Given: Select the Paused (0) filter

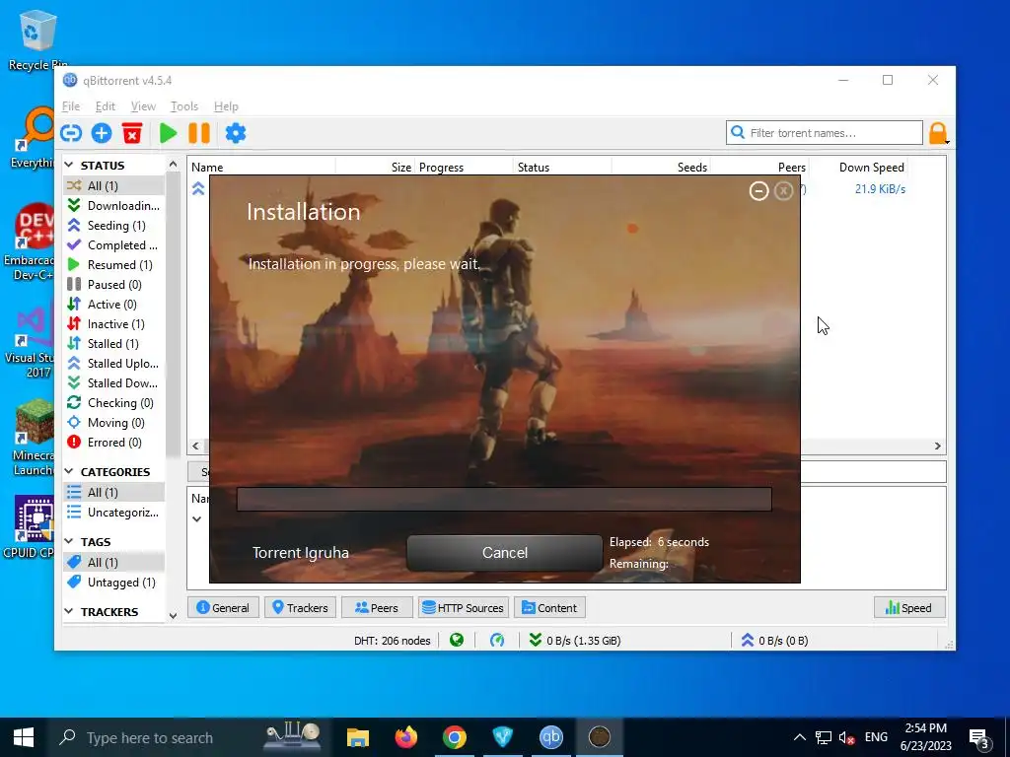Looking at the screenshot, I should pos(114,285).
